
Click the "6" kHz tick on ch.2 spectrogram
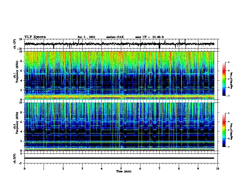(x=21, y=122)
